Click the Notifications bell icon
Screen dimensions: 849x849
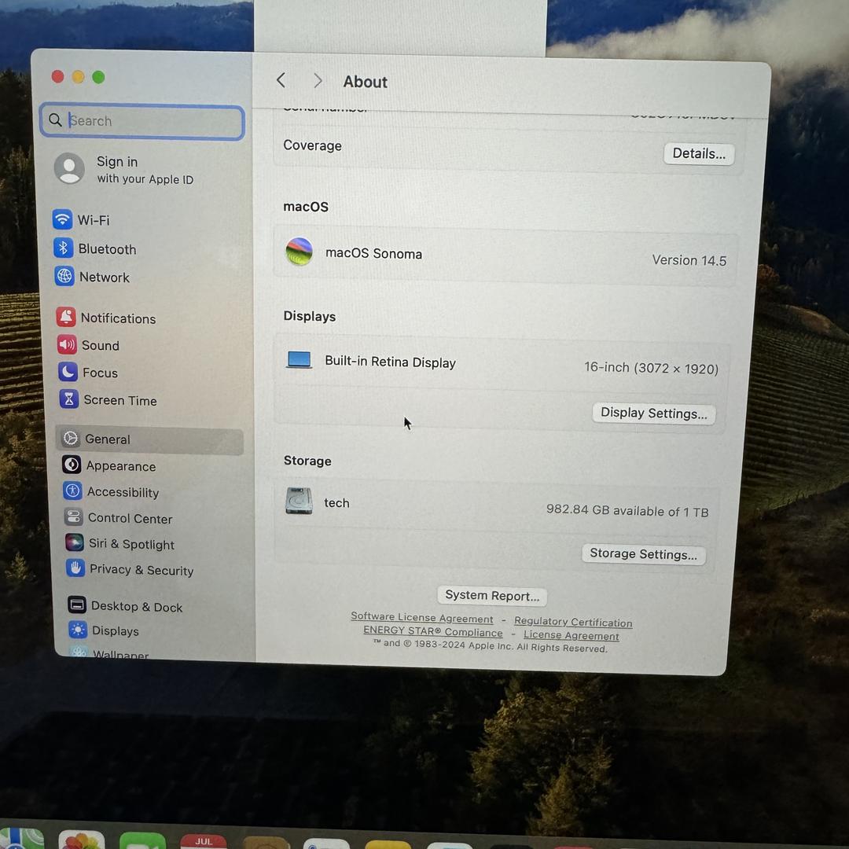coord(66,317)
